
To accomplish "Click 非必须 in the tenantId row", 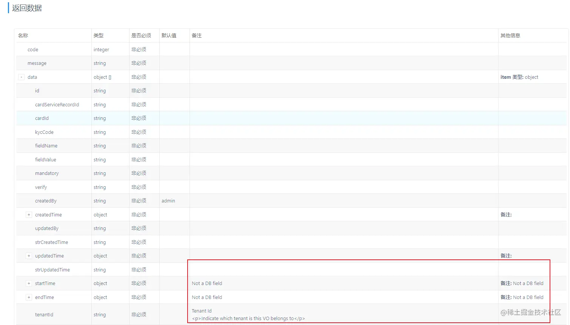I will click(x=139, y=314).
